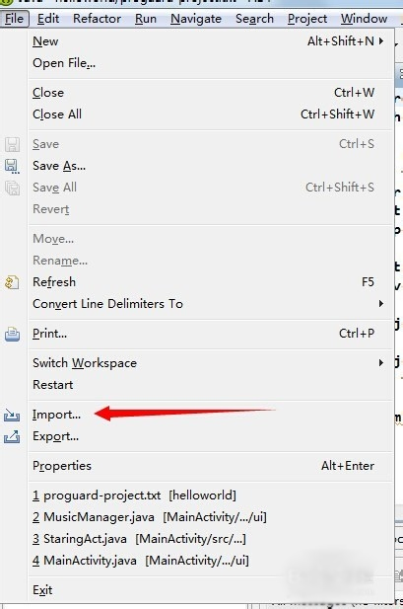This screenshot has height=609, width=403.
Task: Click the Refresh icon beside Refresh
Action: [12, 282]
